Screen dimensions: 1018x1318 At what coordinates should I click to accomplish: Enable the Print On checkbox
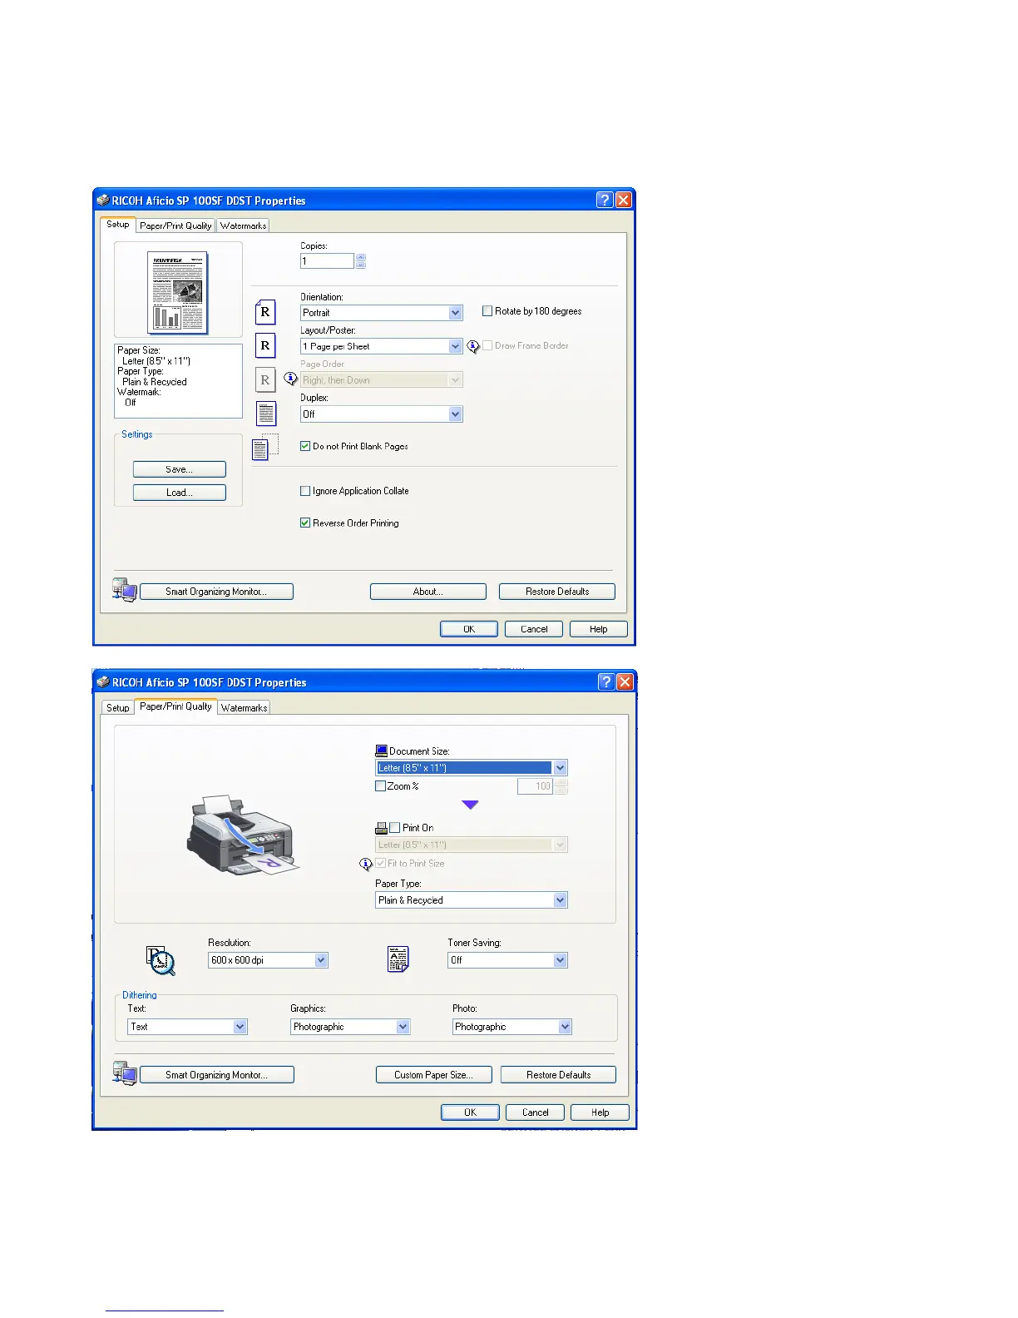(395, 828)
